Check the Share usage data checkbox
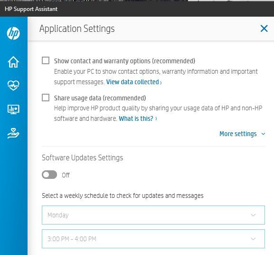Image resolution: width=274 pixels, height=255 pixels. (x=46, y=98)
